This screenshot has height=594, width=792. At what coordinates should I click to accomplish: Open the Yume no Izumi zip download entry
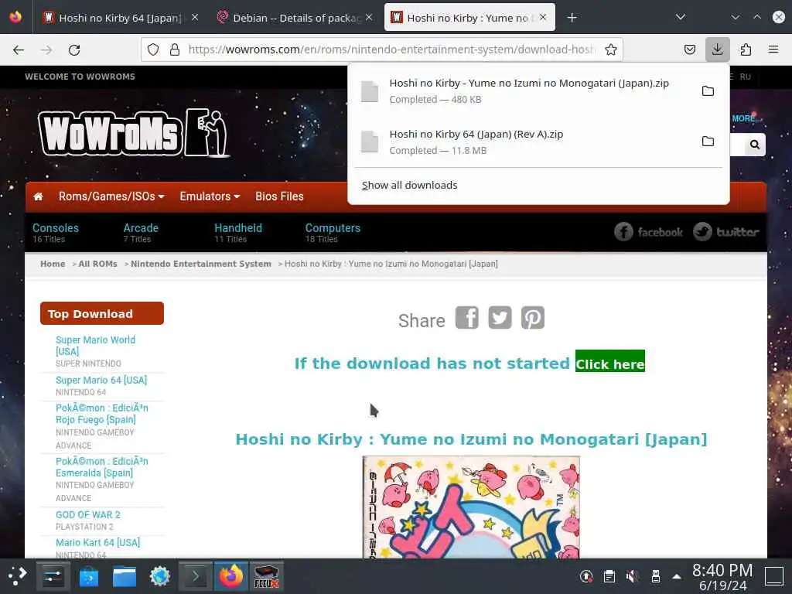coord(528,91)
